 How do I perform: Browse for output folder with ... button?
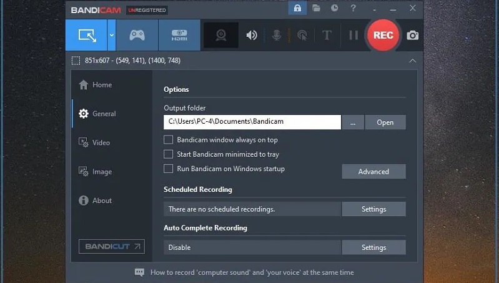(x=353, y=122)
